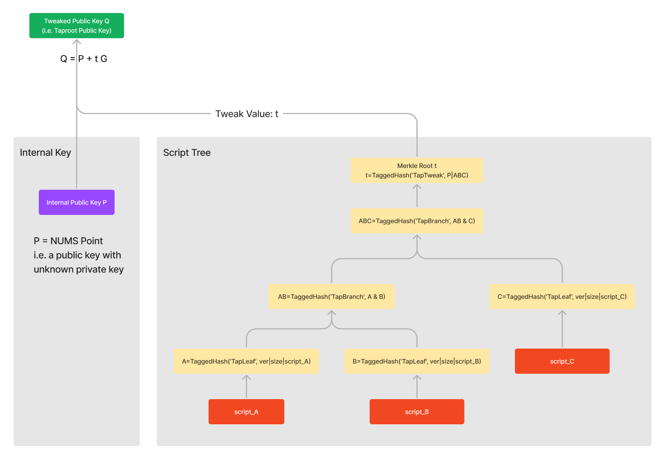
Task: Select the red script_B box
Action: click(417, 412)
